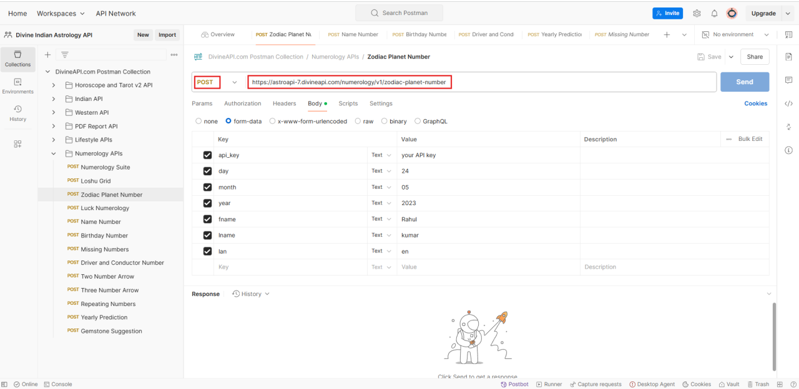Uncheck the month row checkbox
This screenshot has height=389, width=799.
point(207,187)
